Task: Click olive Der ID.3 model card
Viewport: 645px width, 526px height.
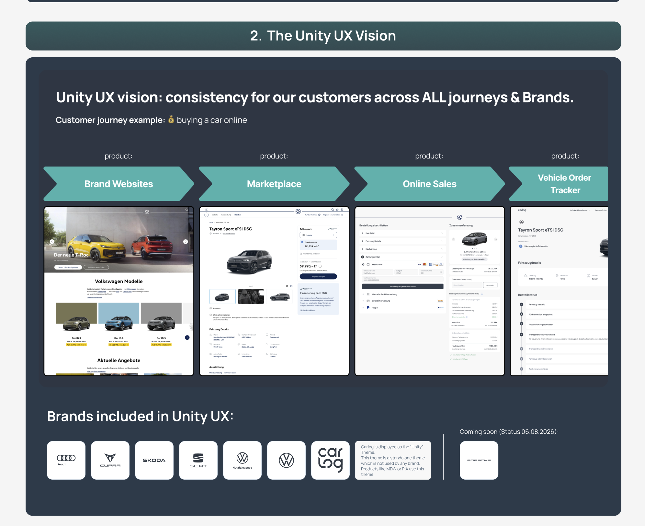Action: (x=76, y=325)
